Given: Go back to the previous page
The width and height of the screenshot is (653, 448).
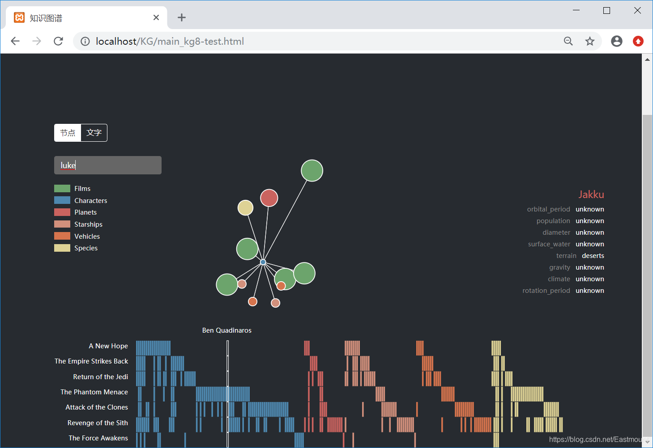Looking at the screenshot, I should point(15,41).
